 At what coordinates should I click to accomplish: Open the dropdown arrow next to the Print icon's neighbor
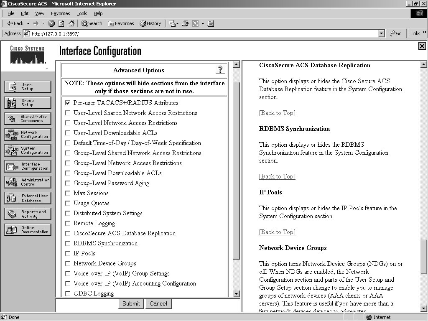pyautogui.click(x=203, y=23)
